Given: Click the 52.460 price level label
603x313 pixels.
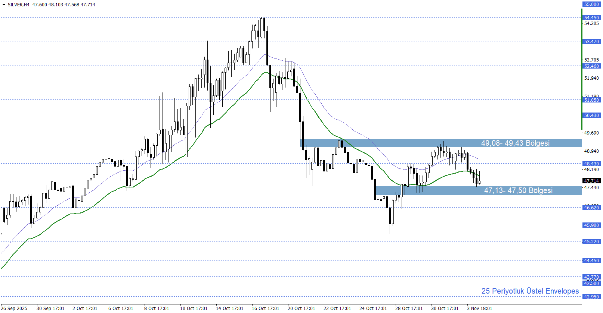Looking at the screenshot, I should tap(591, 66).
